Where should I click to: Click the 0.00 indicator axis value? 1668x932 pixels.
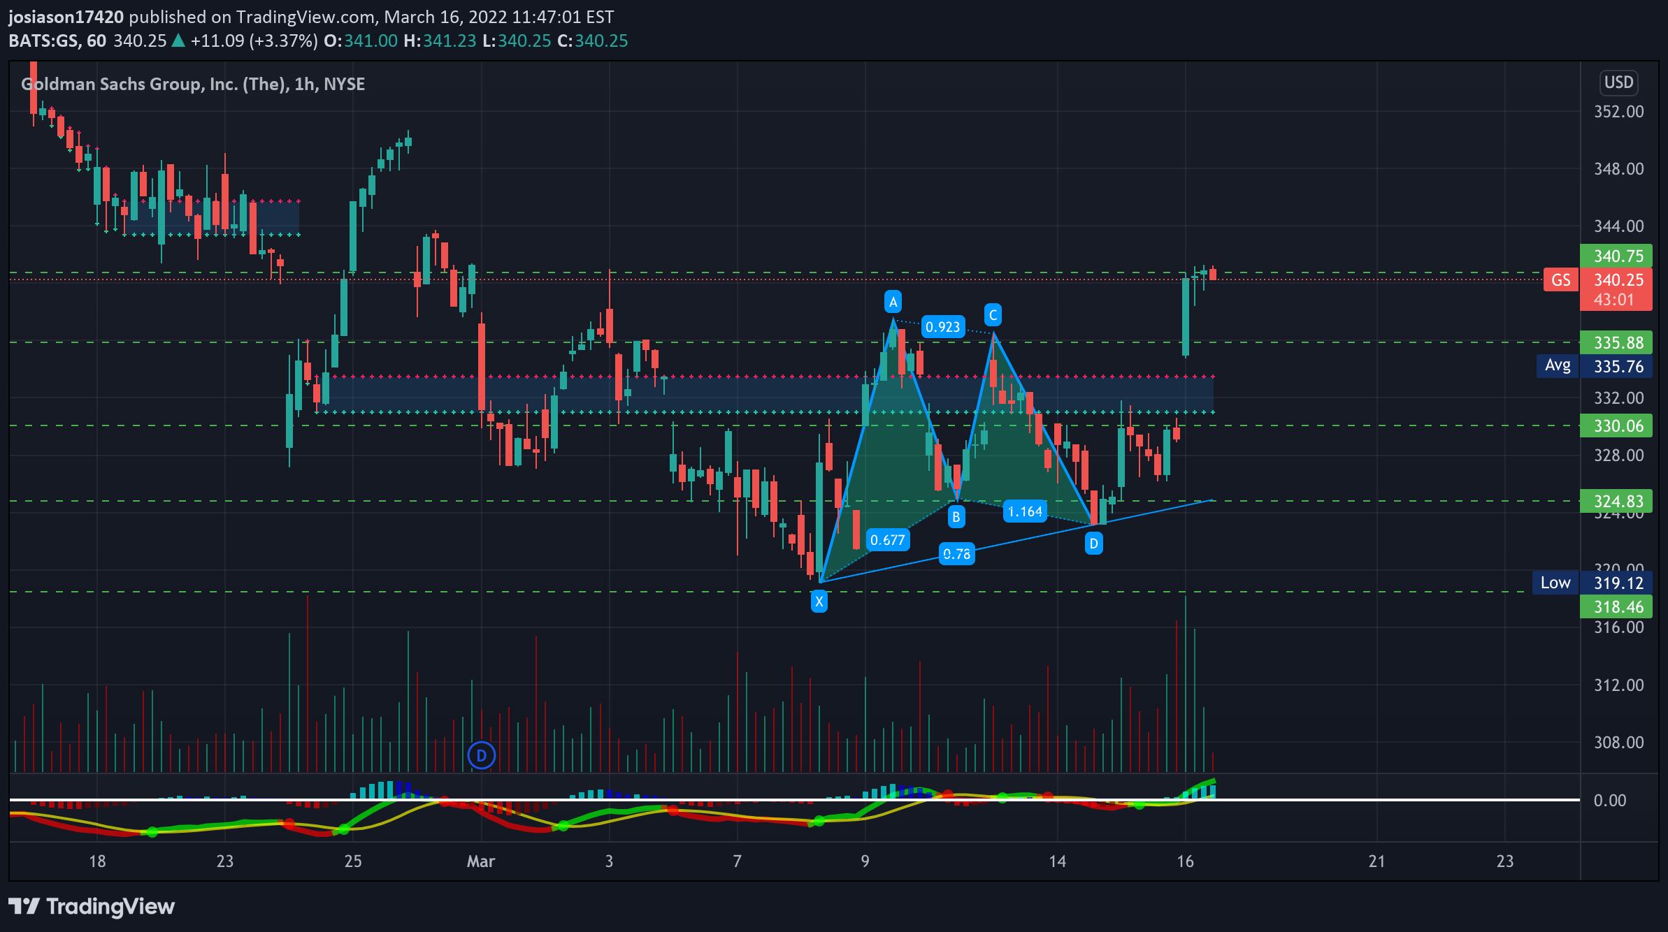coord(1609,800)
